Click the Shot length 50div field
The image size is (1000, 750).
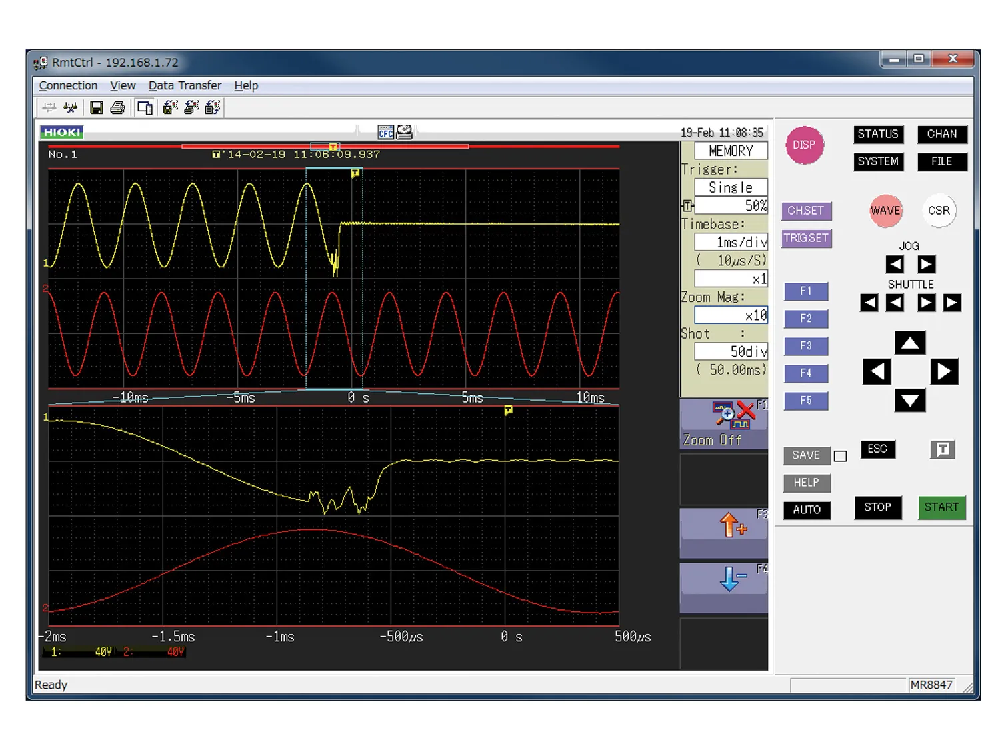(x=731, y=351)
